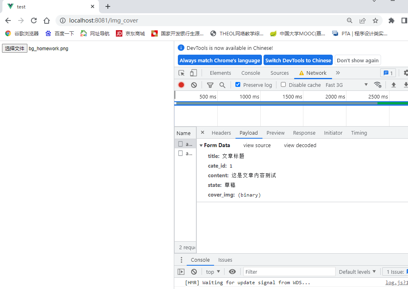Switch to the Response tab
This screenshot has height=289, width=408.
(304, 133)
